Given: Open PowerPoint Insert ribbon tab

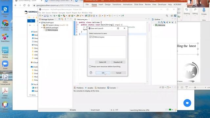Looking at the screenshot, I should 101,4.
